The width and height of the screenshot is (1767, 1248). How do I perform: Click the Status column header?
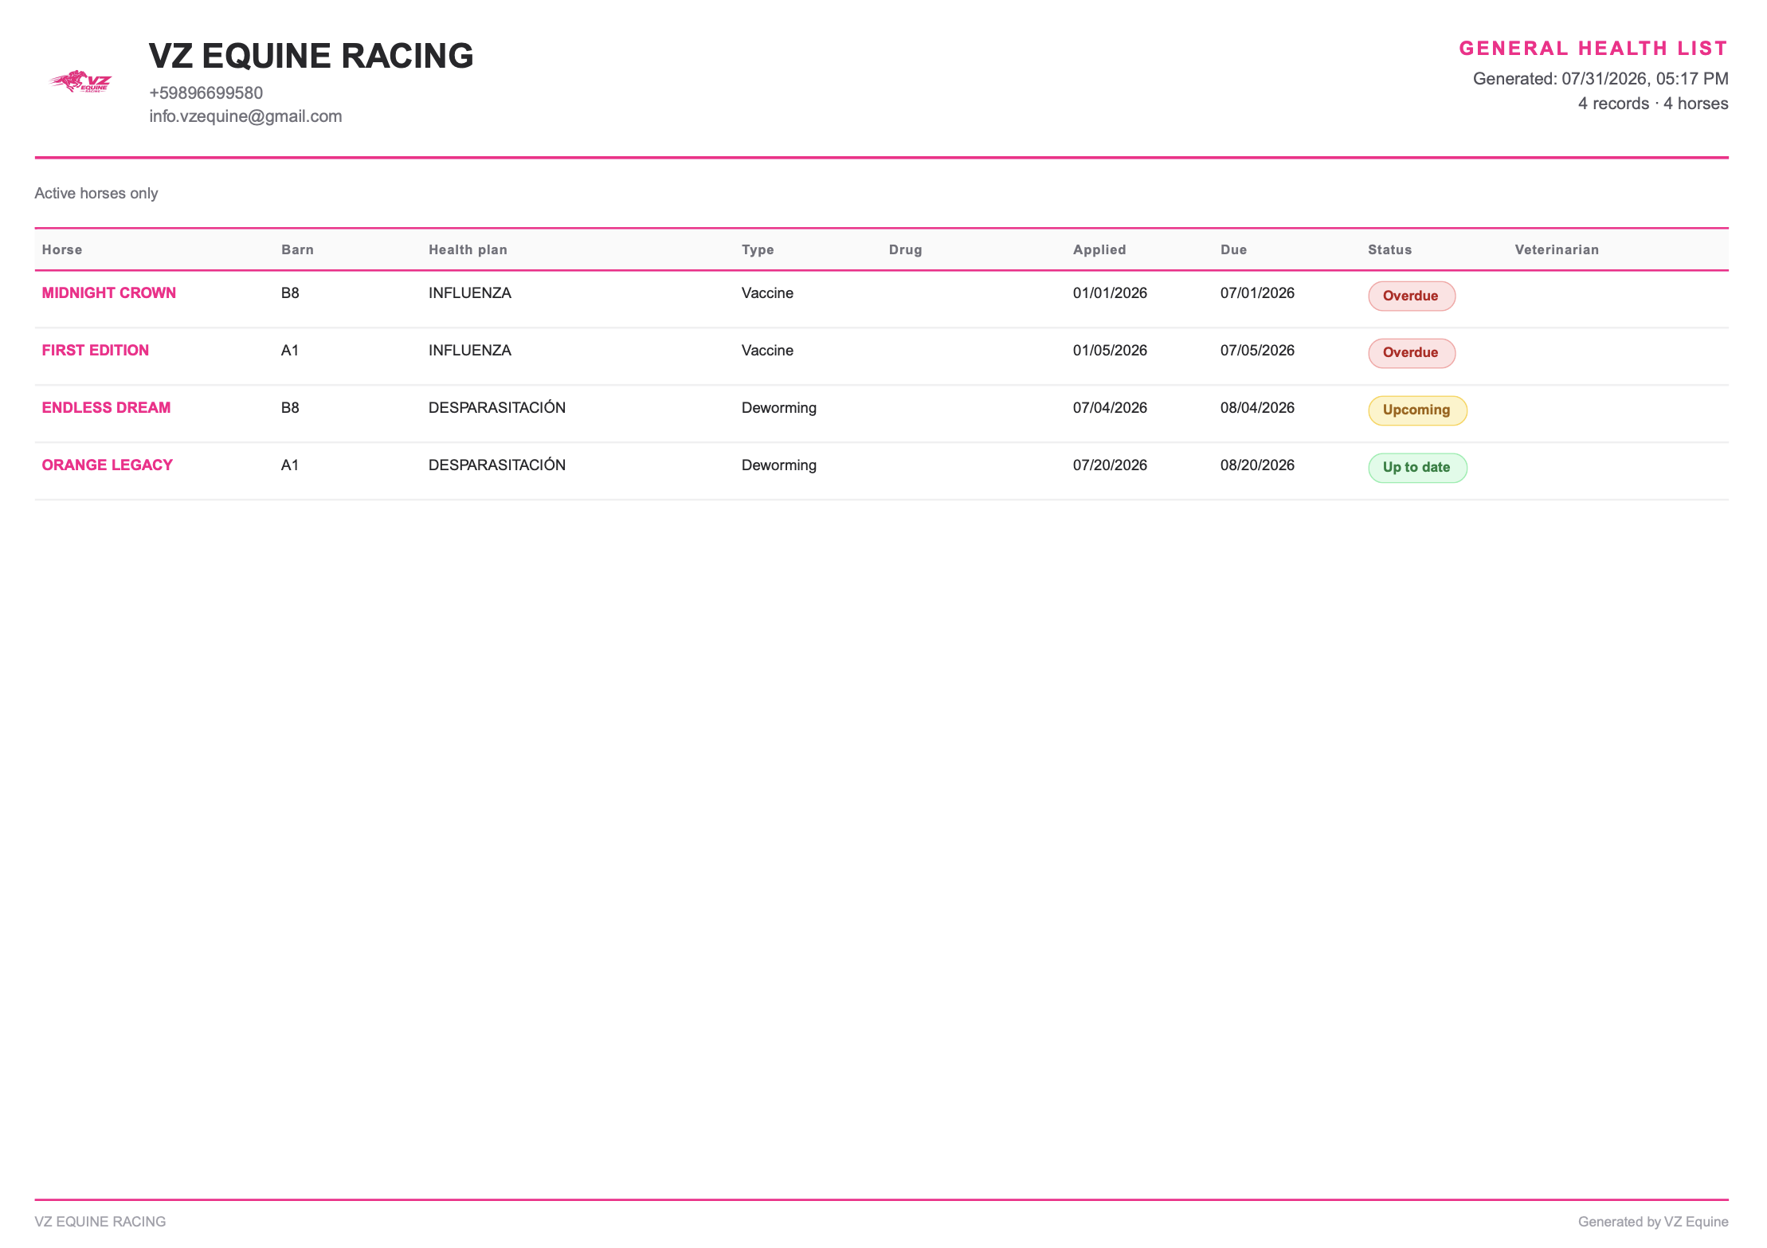[1389, 249]
